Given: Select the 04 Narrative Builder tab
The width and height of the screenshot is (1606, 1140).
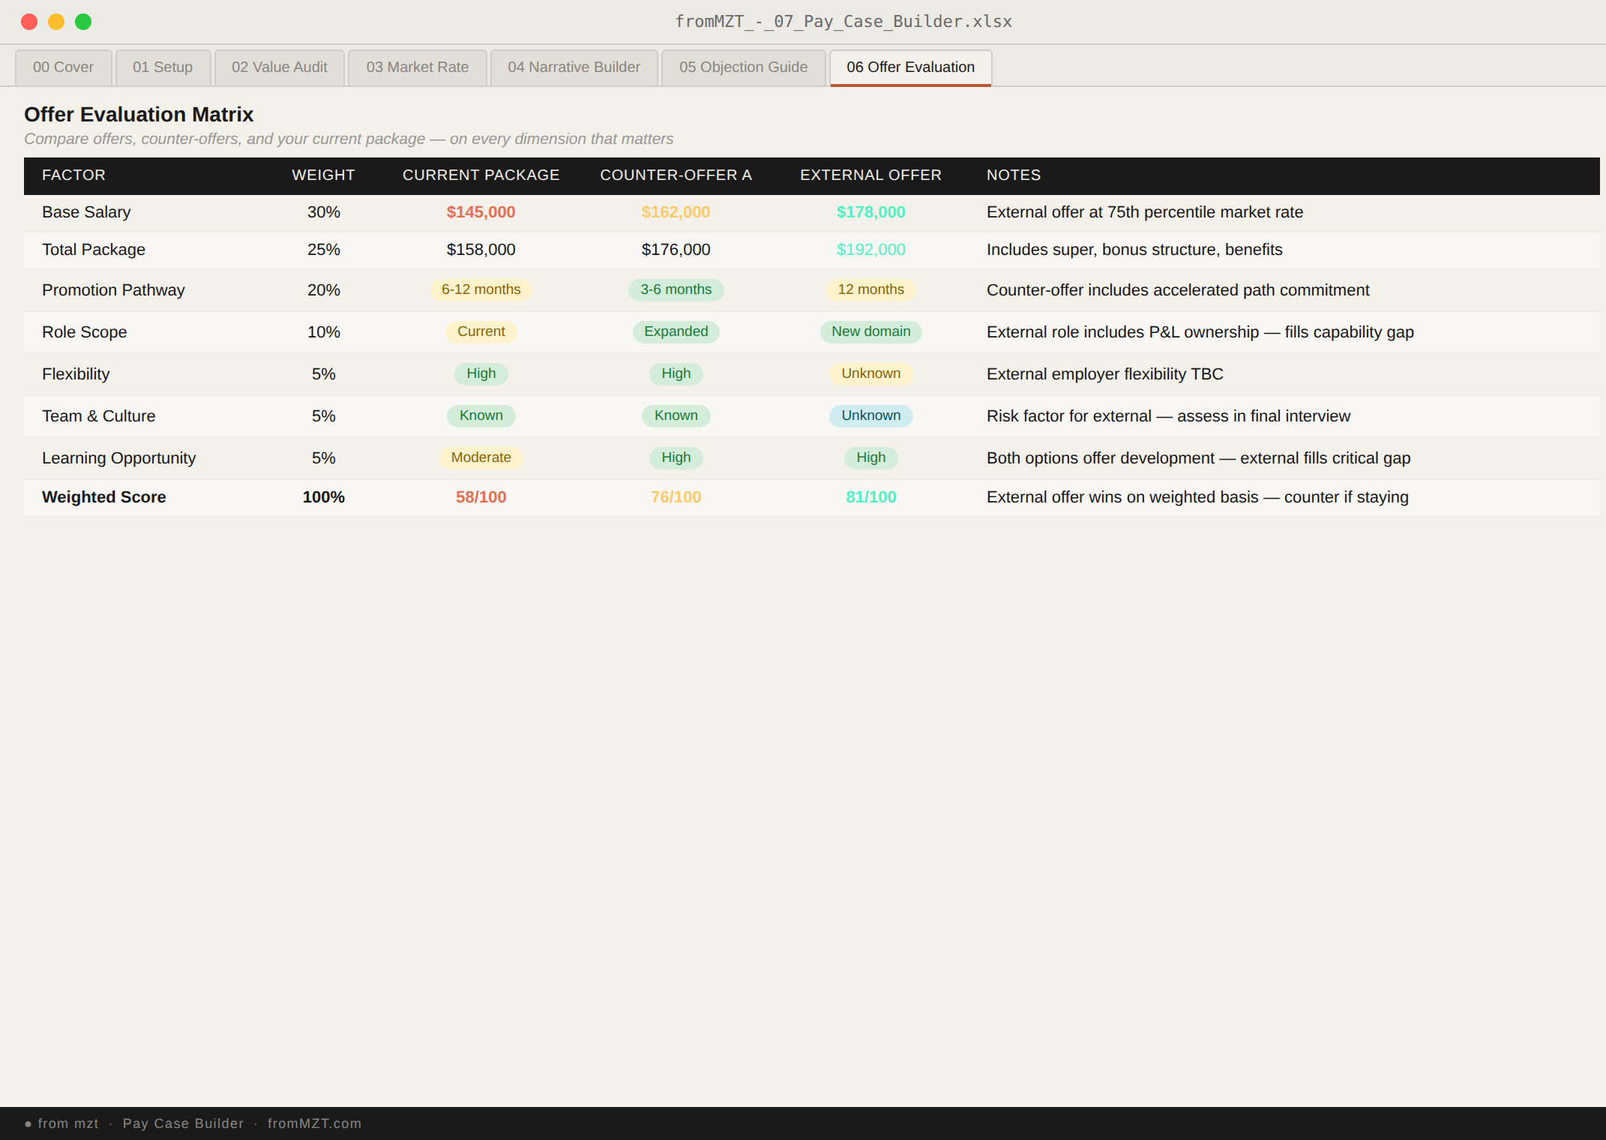Looking at the screenshot, I should coord(574,67).
